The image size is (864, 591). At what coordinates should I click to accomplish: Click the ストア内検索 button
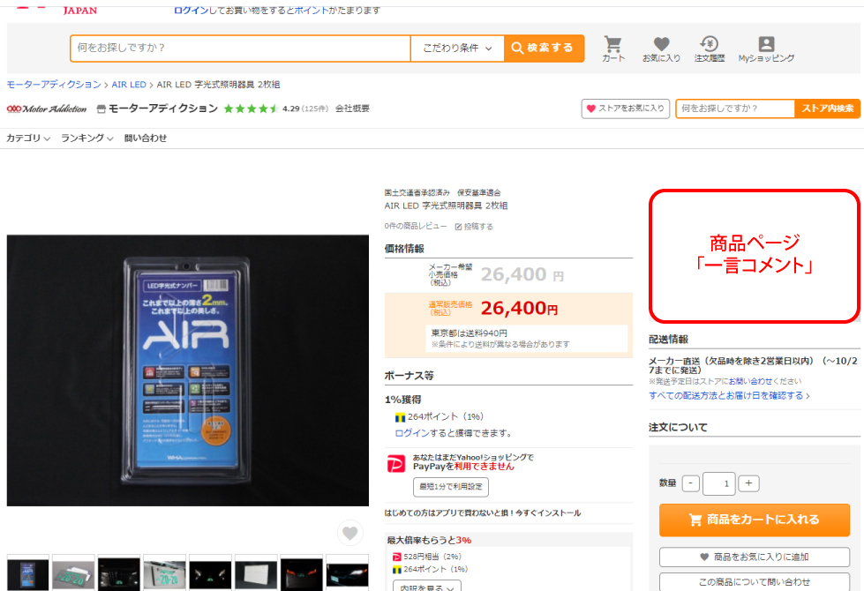pyautogui.click(x=827, y=108)
